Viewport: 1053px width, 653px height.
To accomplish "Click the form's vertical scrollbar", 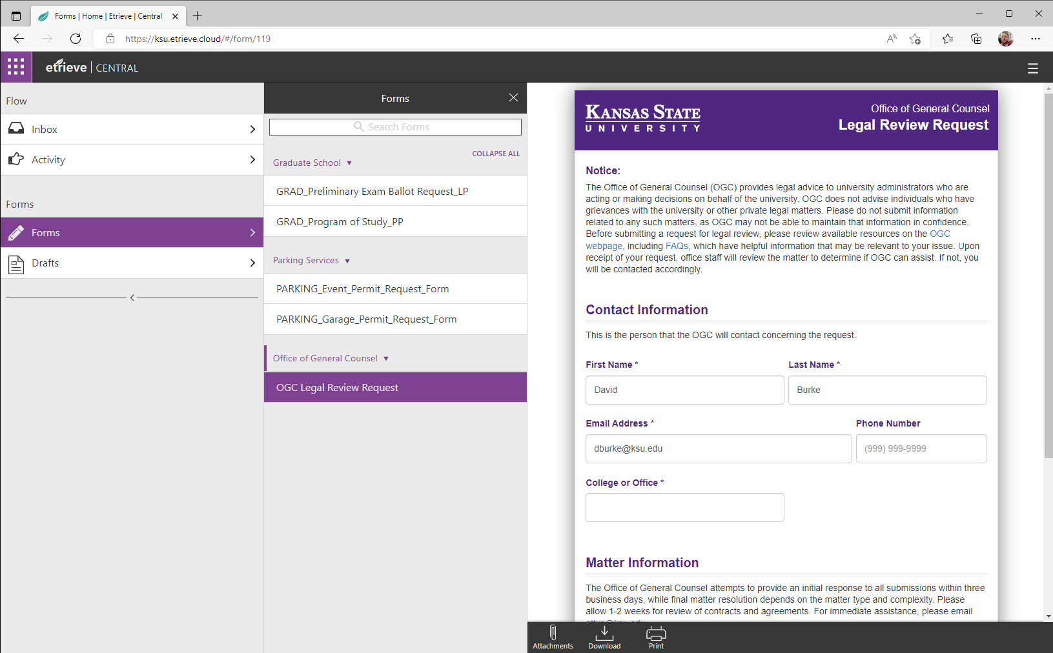I will click(x=1048, y=276).
